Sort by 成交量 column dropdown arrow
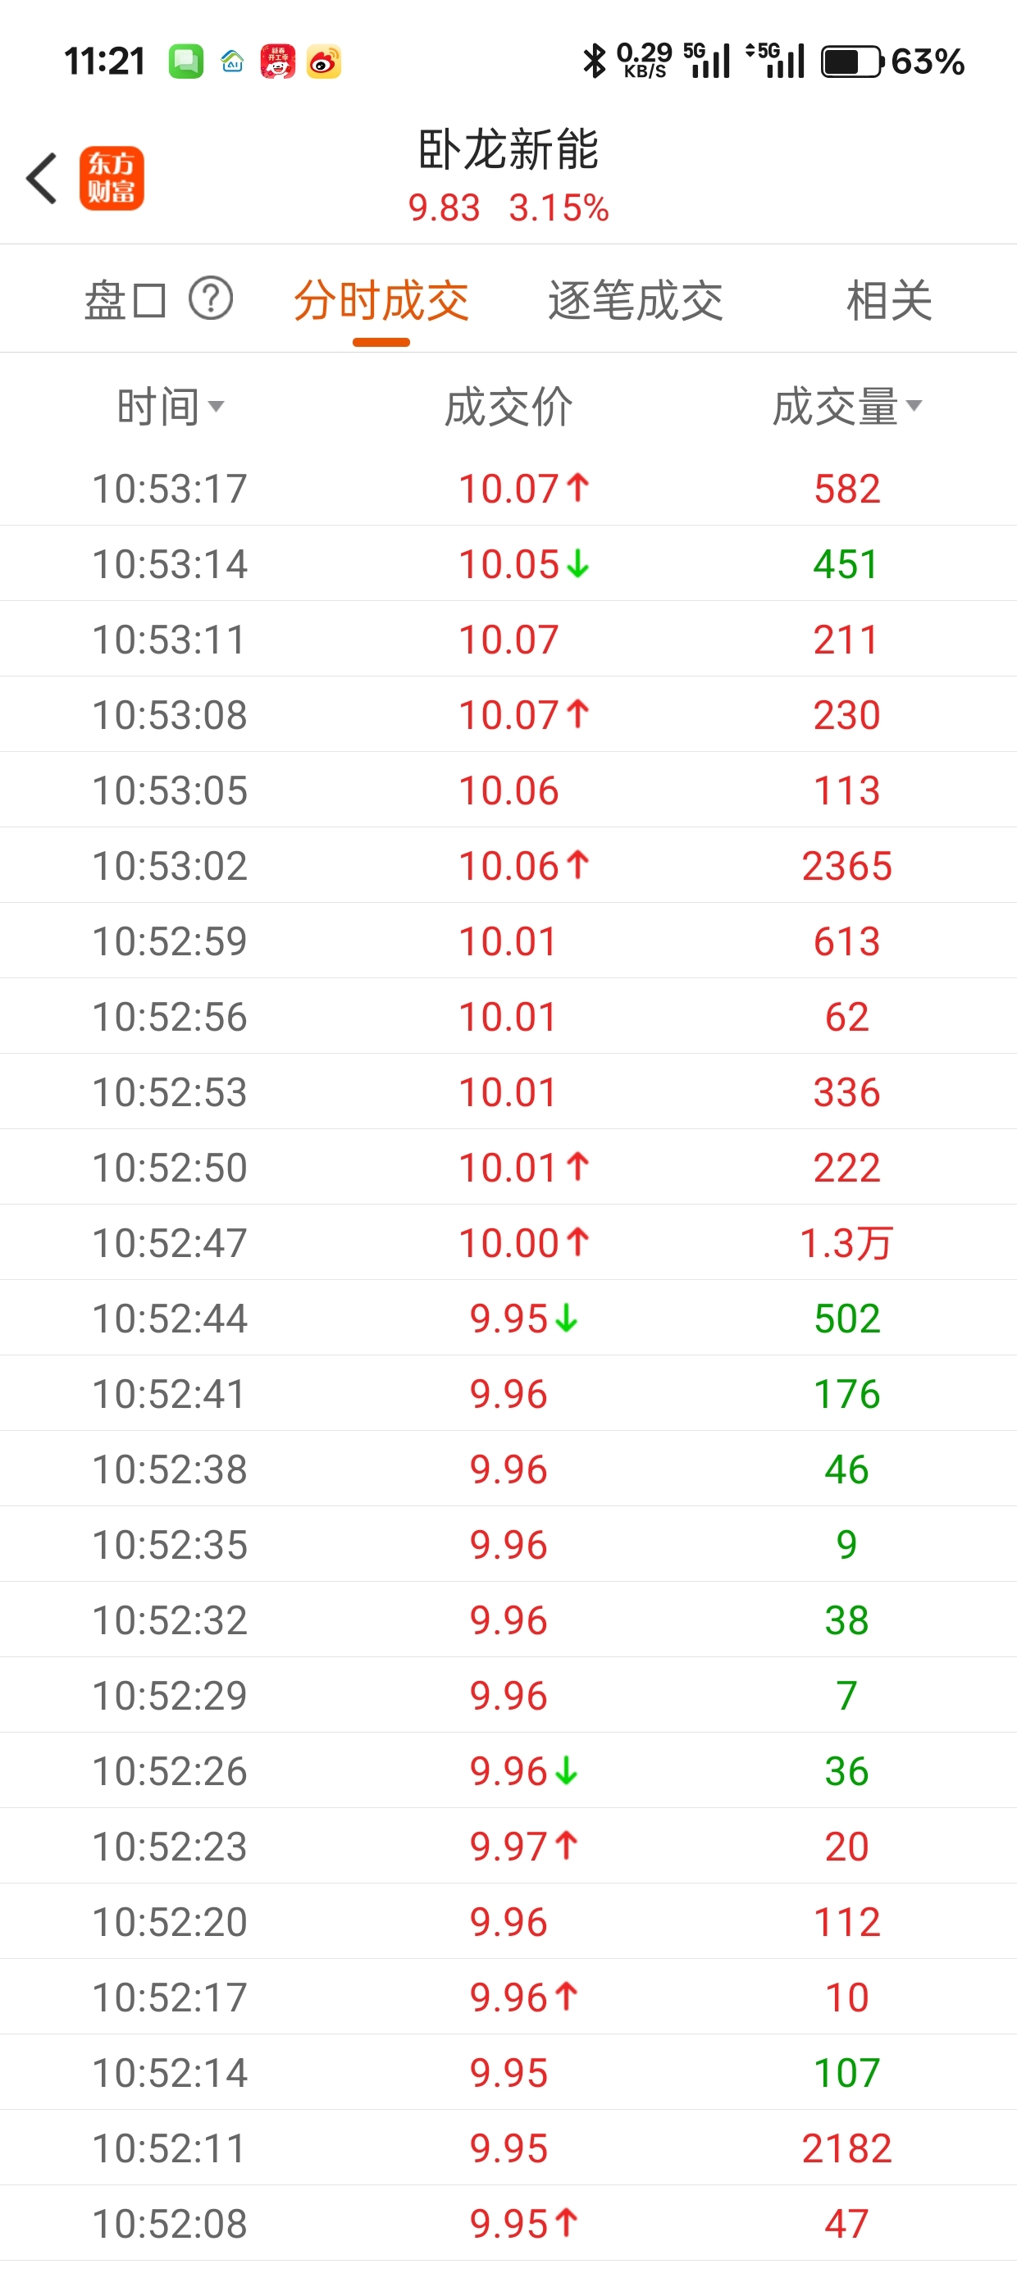Viewport: 1017px width, 2273px height. 914,406
